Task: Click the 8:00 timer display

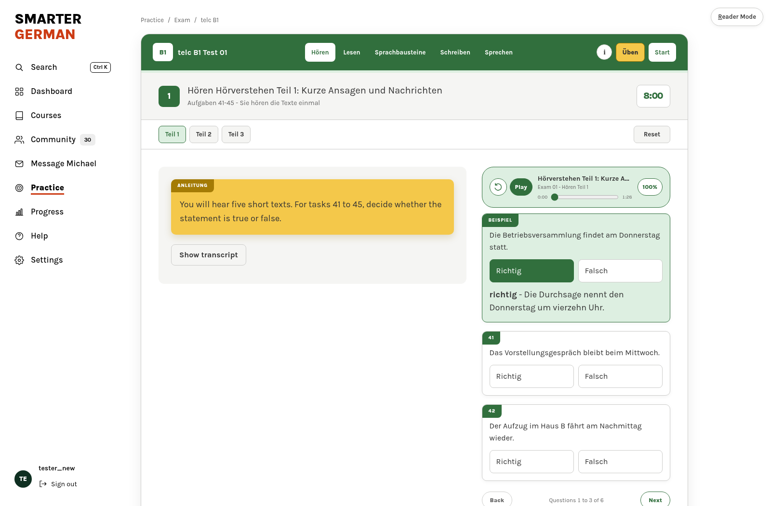Action: point(653,96)
